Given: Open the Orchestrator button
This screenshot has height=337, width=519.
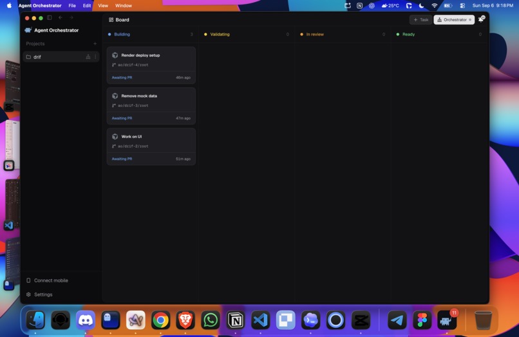Looking at the screenshot, I should tap(454, 20).
